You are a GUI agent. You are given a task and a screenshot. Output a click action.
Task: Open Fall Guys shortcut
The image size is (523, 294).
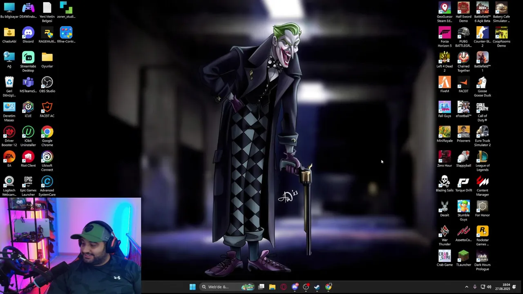pyautogui.click(x=445, y=109)
